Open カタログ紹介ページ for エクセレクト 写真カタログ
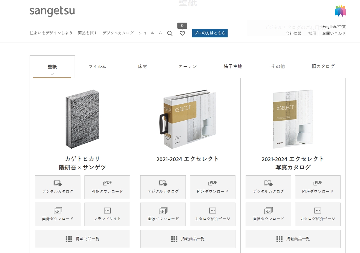The height and width of the screenshot is (253, 360). point(318,214)
